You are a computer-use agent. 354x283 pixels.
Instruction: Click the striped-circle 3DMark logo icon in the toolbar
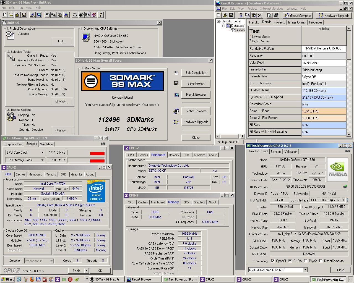tap(81, 15)
